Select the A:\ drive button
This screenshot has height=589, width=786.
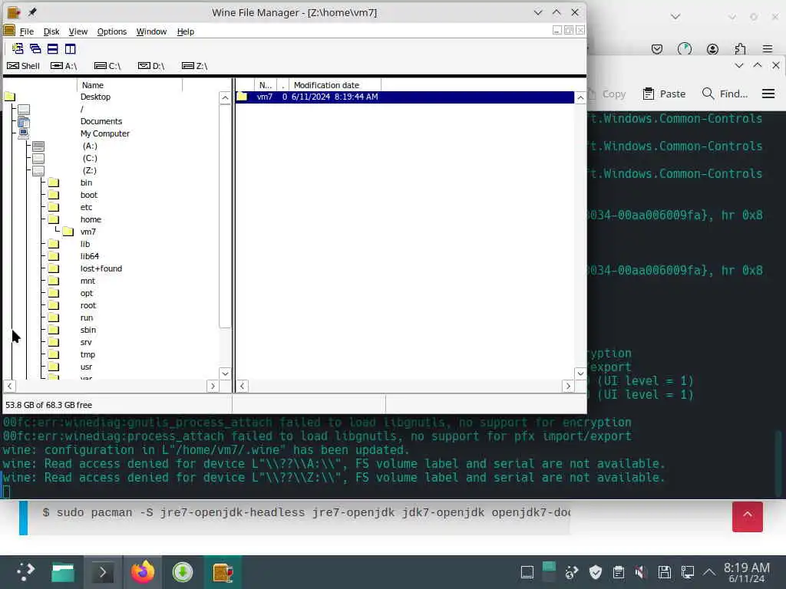click(64, 66)
